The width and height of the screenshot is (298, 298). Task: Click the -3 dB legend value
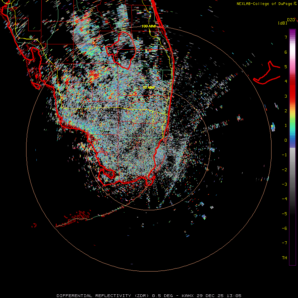[284, 184]
